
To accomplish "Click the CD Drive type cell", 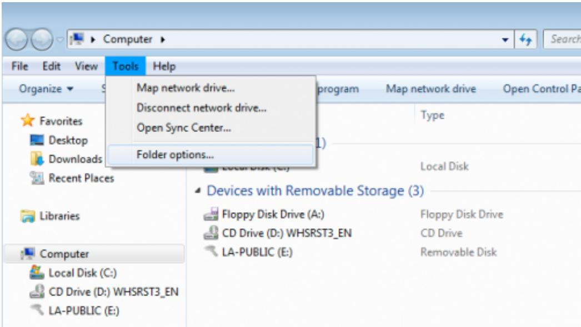I will click(x=442, y=233).
